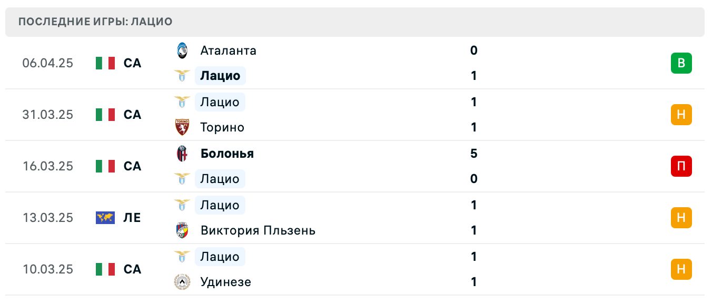This screenshot has width=712, height=304.
Task: Select the Виктория Пльзень team name
Action: [x=257, y=230]
